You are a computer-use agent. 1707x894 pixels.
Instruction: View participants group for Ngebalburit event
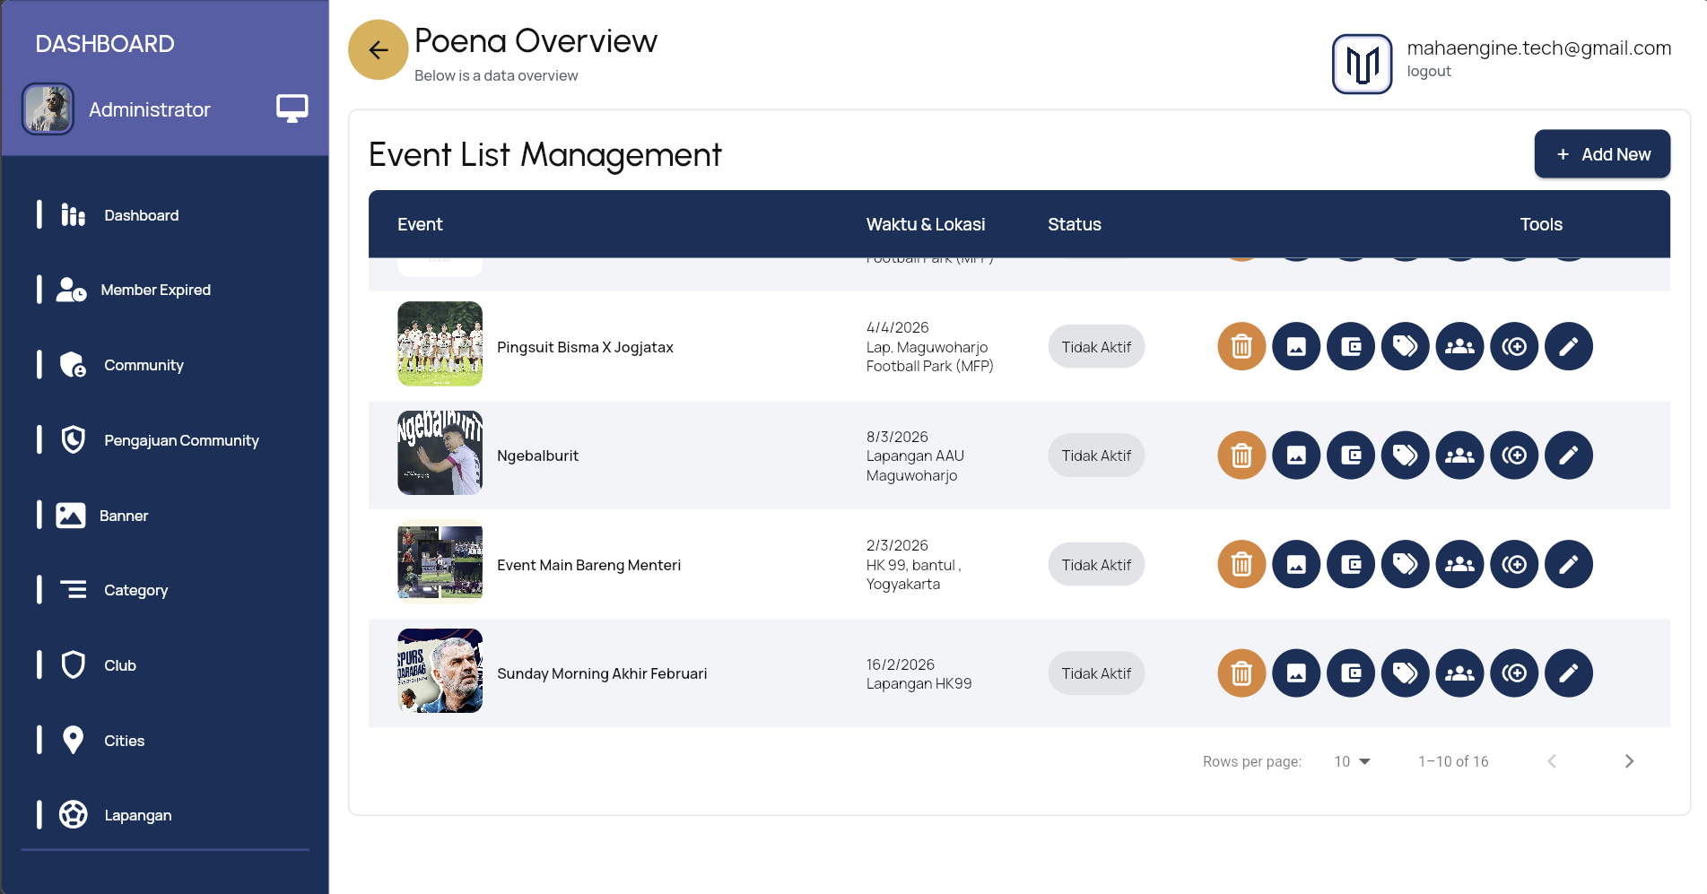tap(1460, 456)
